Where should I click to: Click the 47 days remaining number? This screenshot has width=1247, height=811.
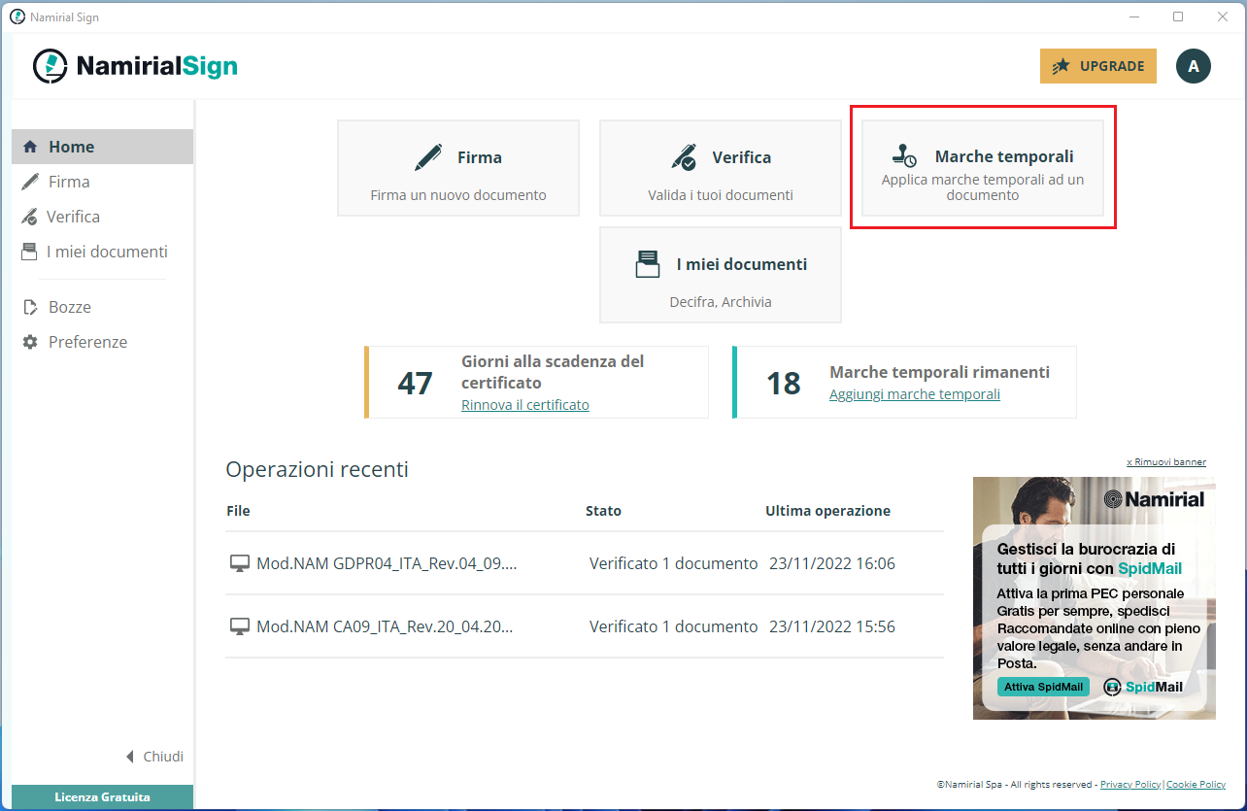point(415,383)
